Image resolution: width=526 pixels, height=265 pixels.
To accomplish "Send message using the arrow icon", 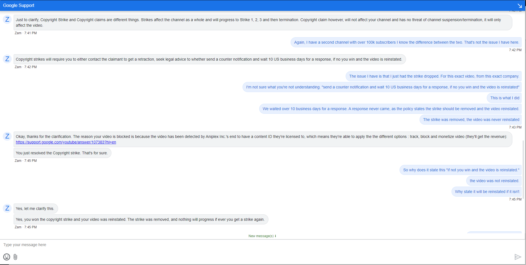I will coord(518,257).
